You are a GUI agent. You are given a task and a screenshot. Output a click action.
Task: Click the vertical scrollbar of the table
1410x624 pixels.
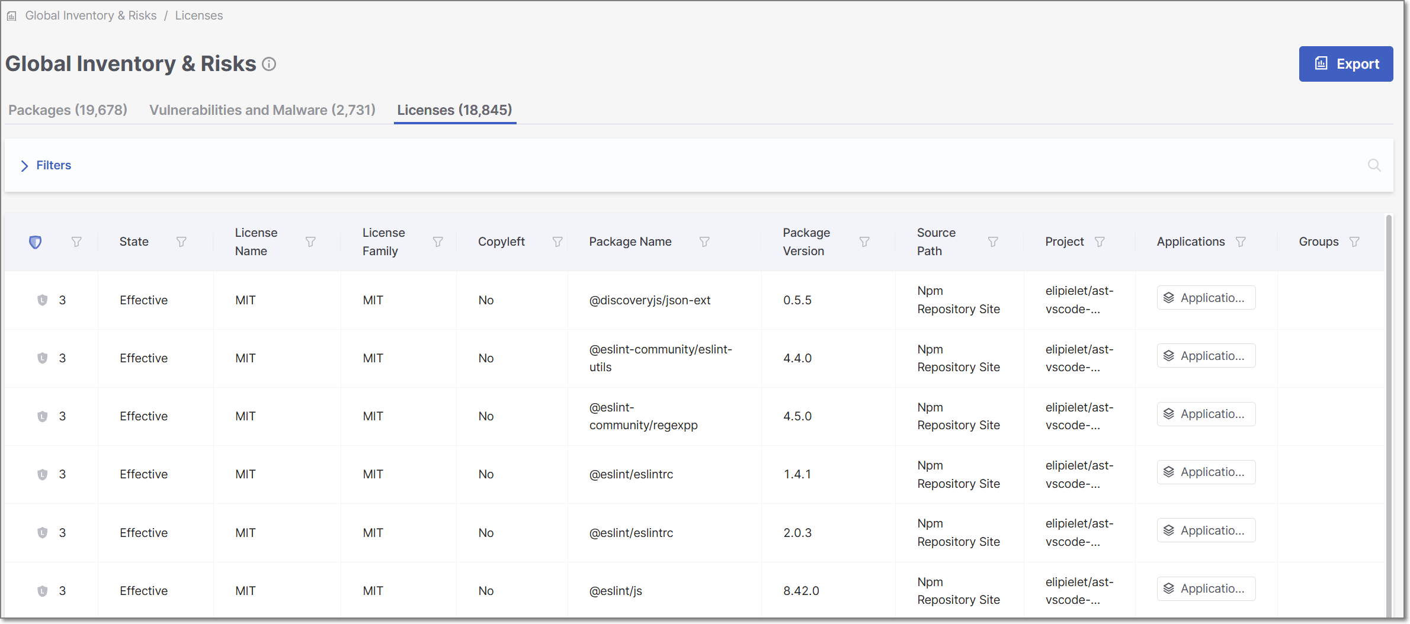point(1389,414)
